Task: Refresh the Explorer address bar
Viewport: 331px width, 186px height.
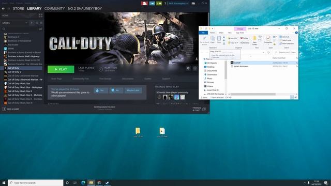Action: (x=268, y=52)
